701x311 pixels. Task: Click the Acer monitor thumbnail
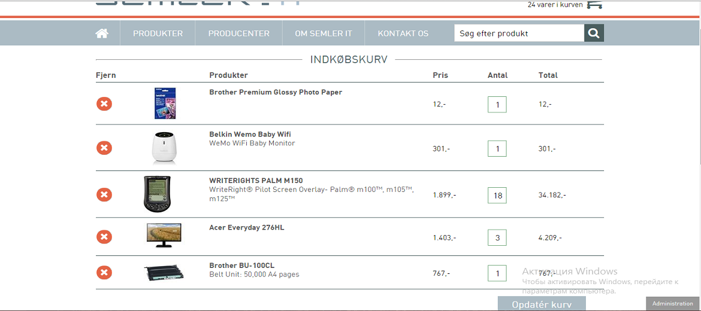click(164, 236)
